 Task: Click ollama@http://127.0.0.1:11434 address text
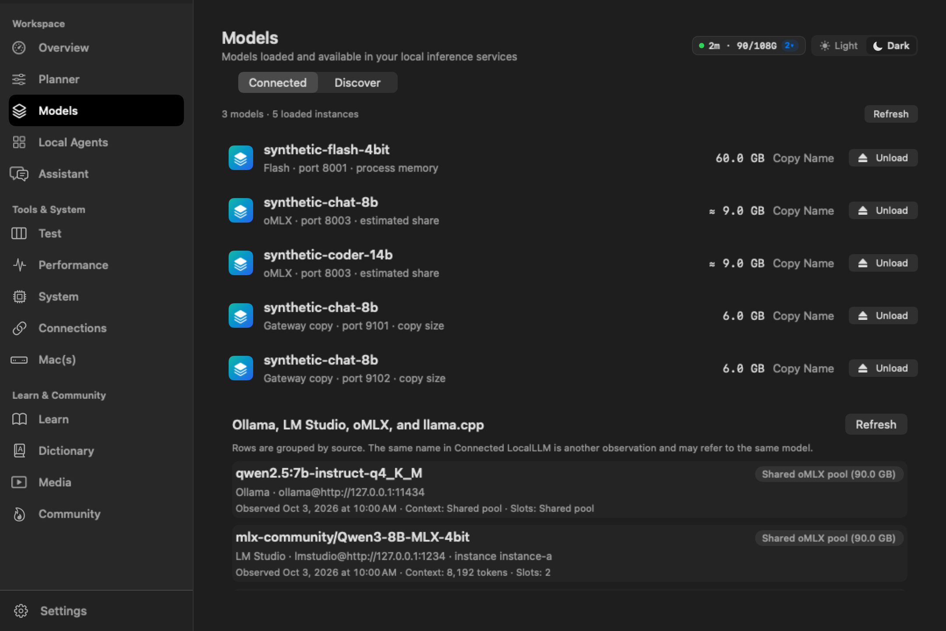[x=351, y=492]
